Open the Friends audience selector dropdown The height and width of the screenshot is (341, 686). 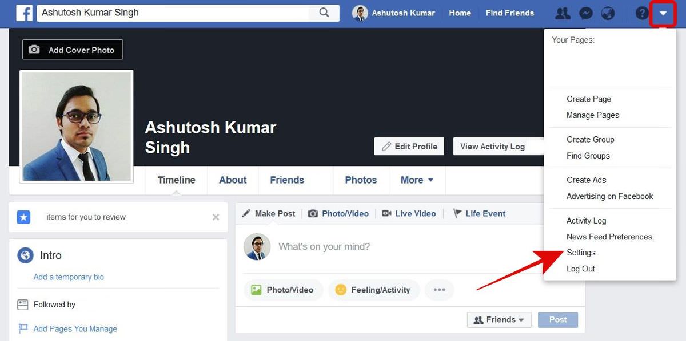pyautogui.click(x=499, y=320)
